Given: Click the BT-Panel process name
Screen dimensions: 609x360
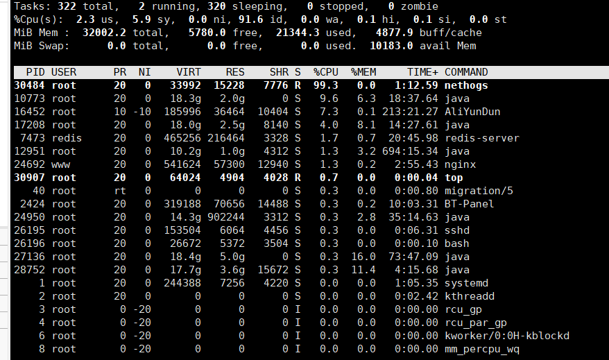Looking at the screenshot, I should pyautogui.click(x=470, y=204).
